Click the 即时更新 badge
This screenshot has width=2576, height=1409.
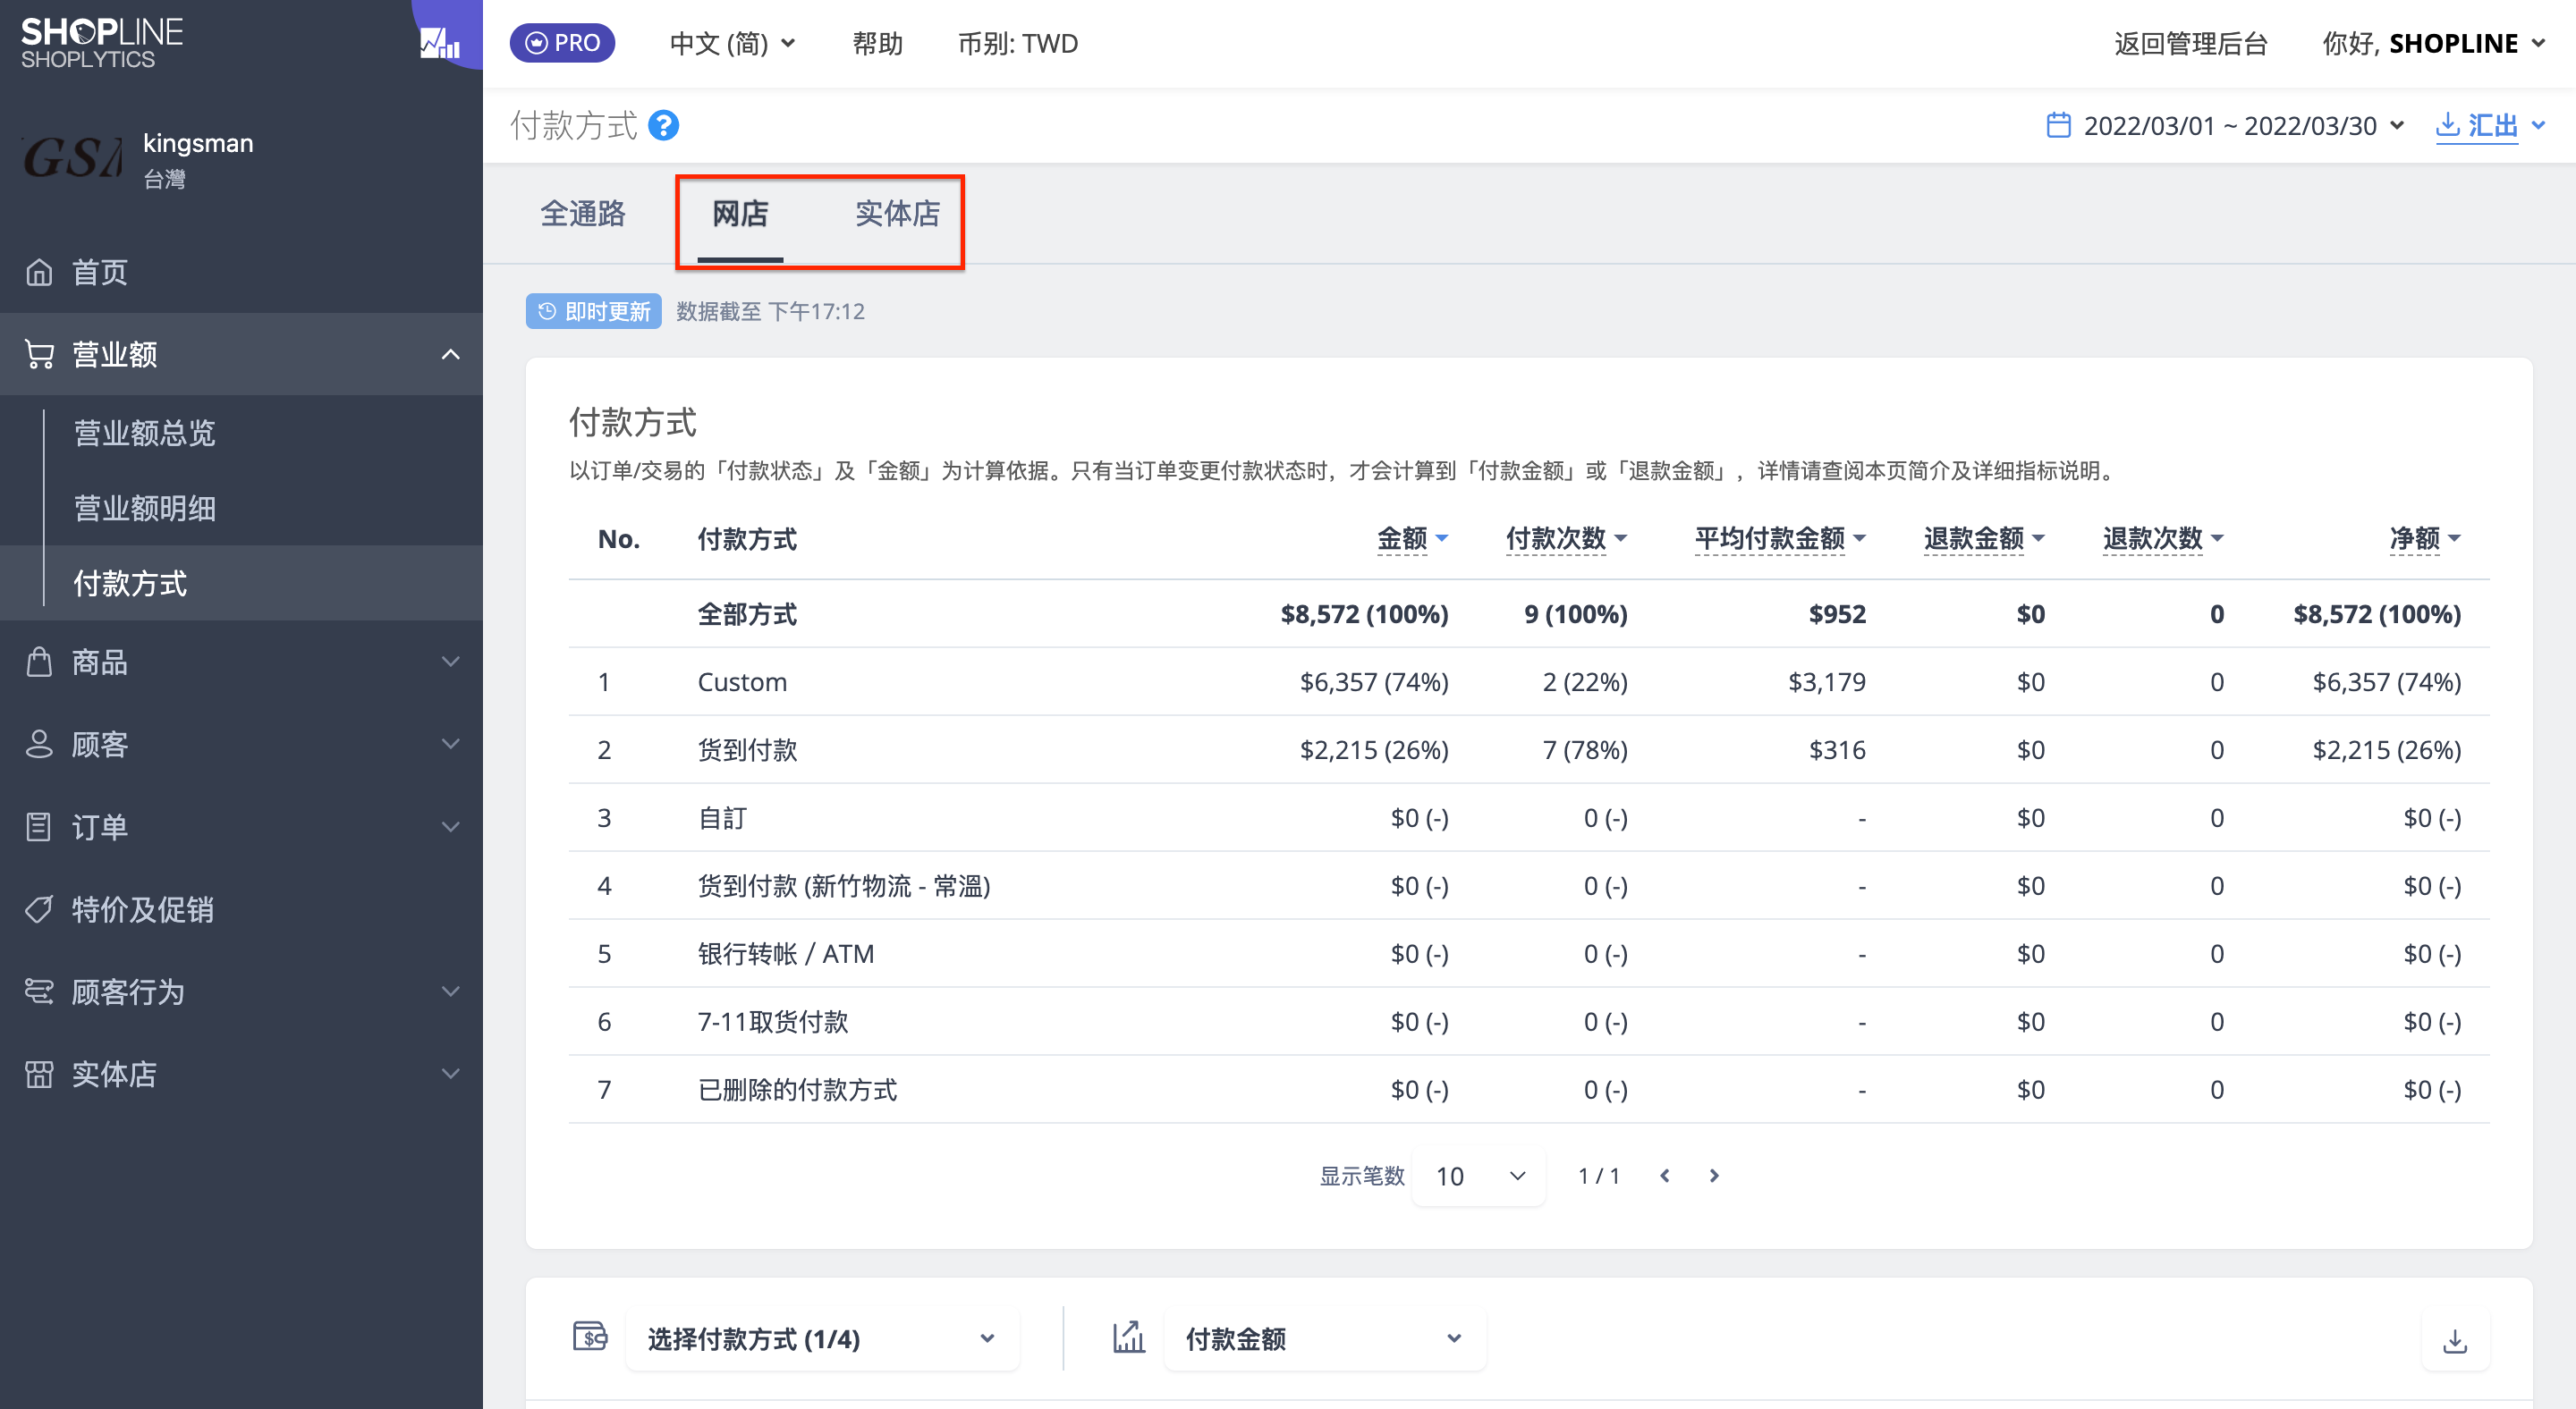click(x=594, y=312)
